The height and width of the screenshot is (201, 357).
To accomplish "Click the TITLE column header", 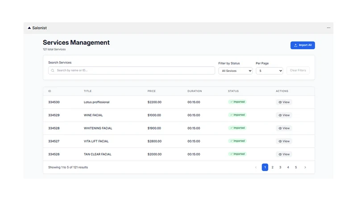I will (87, 91).
